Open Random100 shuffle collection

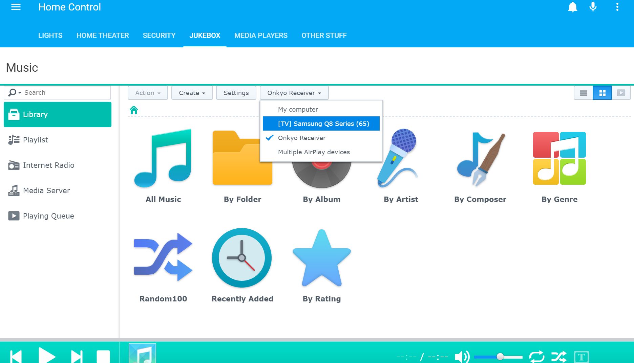[x=163, y=266]
